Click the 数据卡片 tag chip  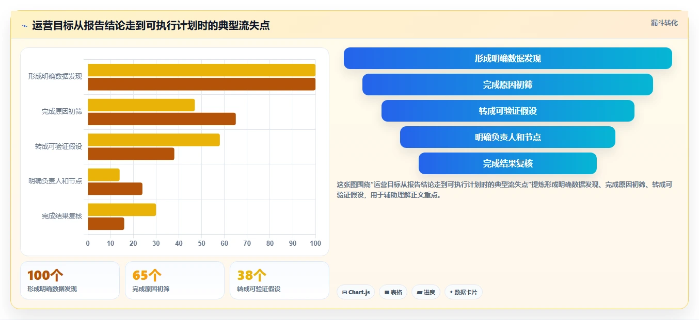click(x=464, y=292)
